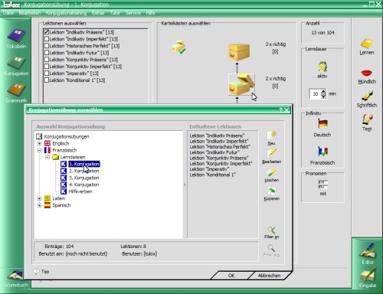Click the dialog help question mark
This screenshot has height=294, width=383.
(280, 109)
